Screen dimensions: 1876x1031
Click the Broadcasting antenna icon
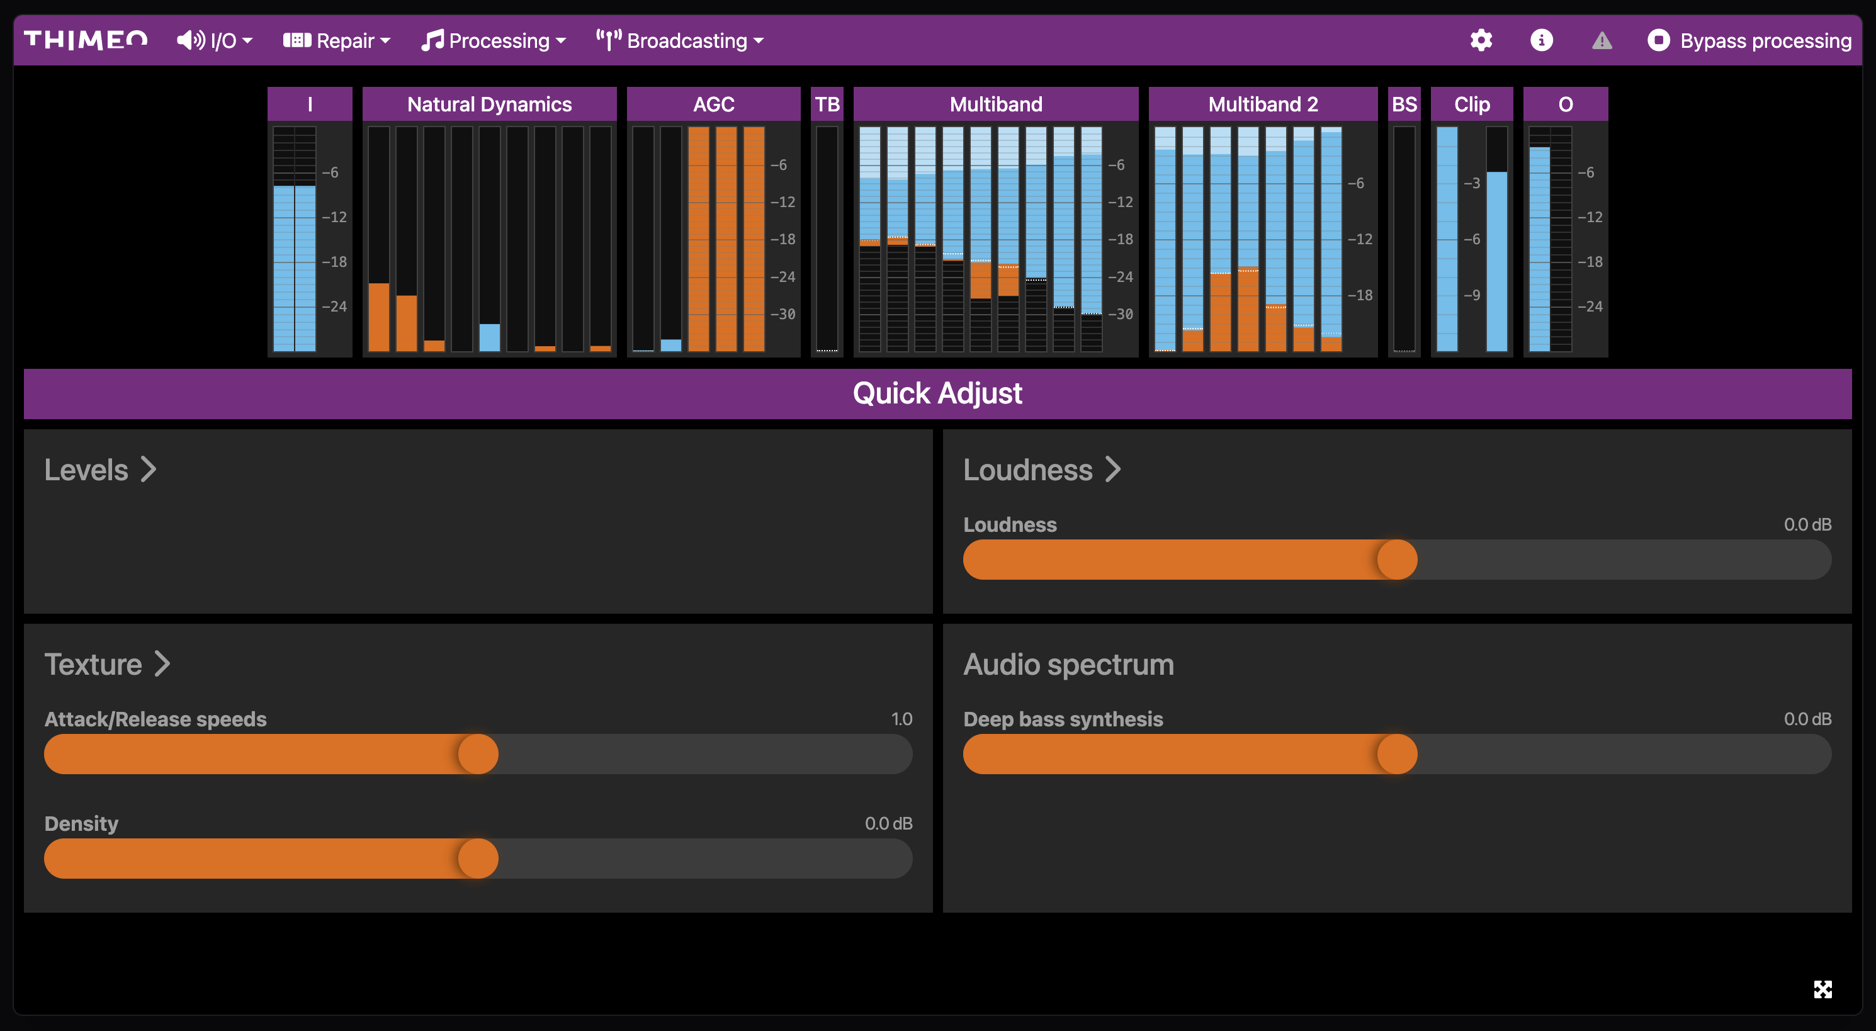point(608,40)
